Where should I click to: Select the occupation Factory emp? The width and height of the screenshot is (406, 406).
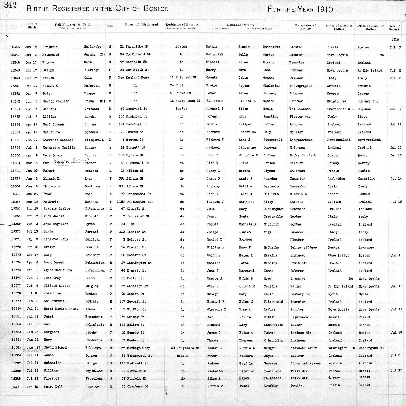(301, 294)
